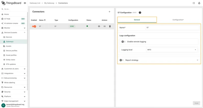Expand Customers & users chevron
Screen dimensions: 203x108
25,69
